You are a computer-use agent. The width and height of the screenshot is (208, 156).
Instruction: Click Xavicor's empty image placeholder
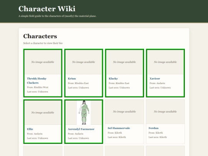click(x=165, y=62)
